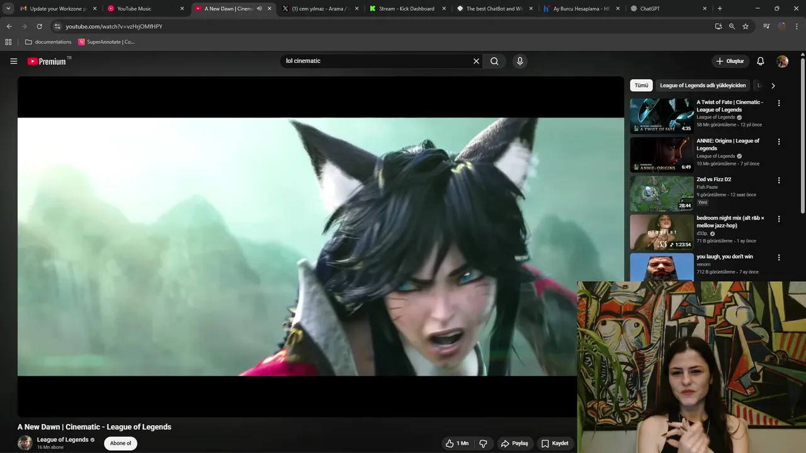Go back to previous page
The height and width of the screenshot is (453, 806).
(9, 26)
